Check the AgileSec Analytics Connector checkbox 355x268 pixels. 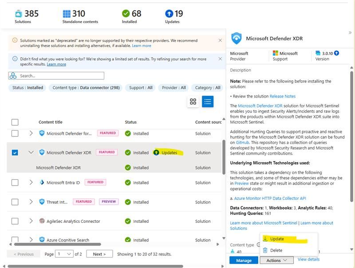[x=15, y=221]
